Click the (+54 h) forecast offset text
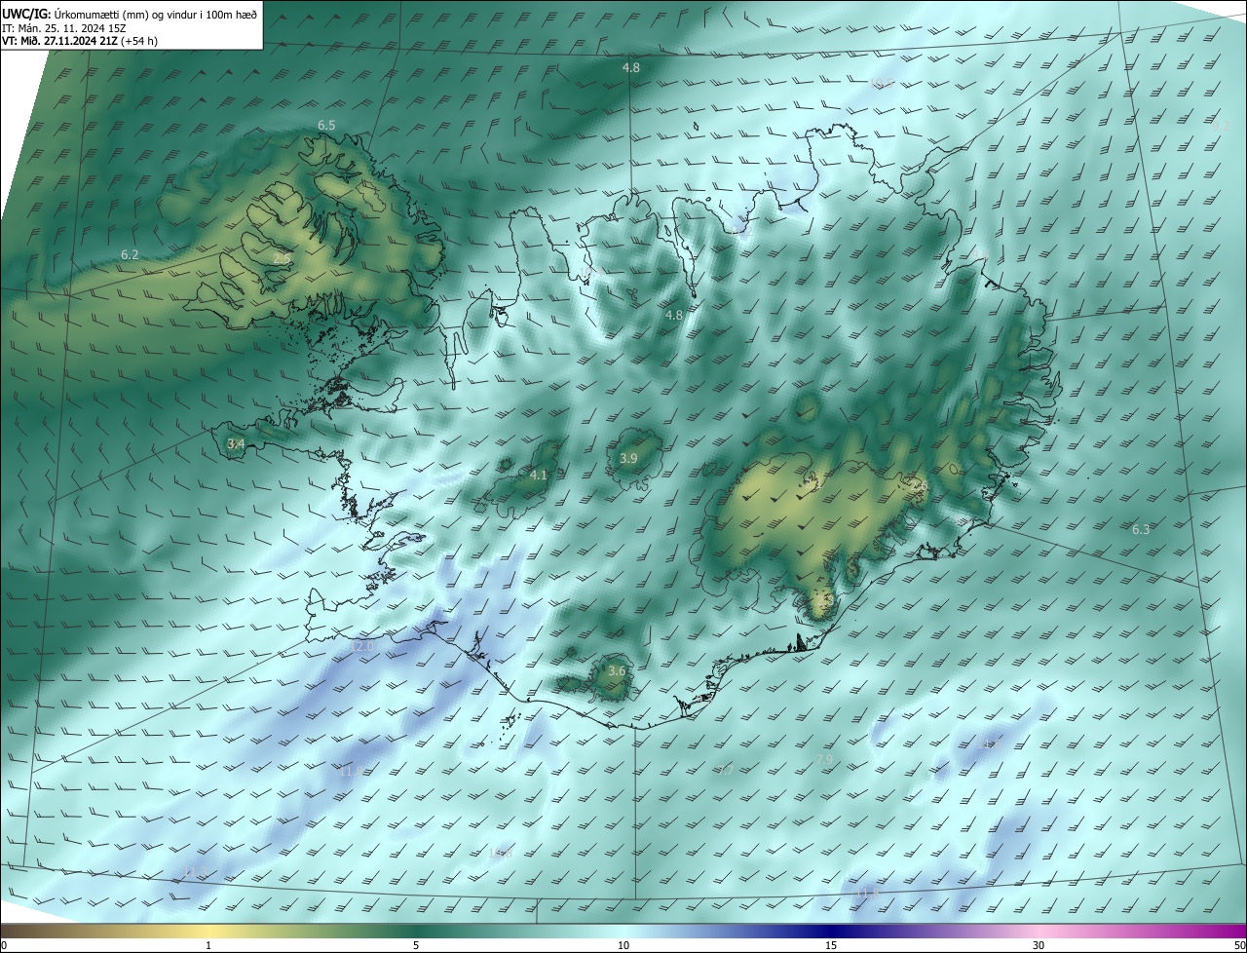Viewport: 1247px width, 953px height. (x=139, y=41)
